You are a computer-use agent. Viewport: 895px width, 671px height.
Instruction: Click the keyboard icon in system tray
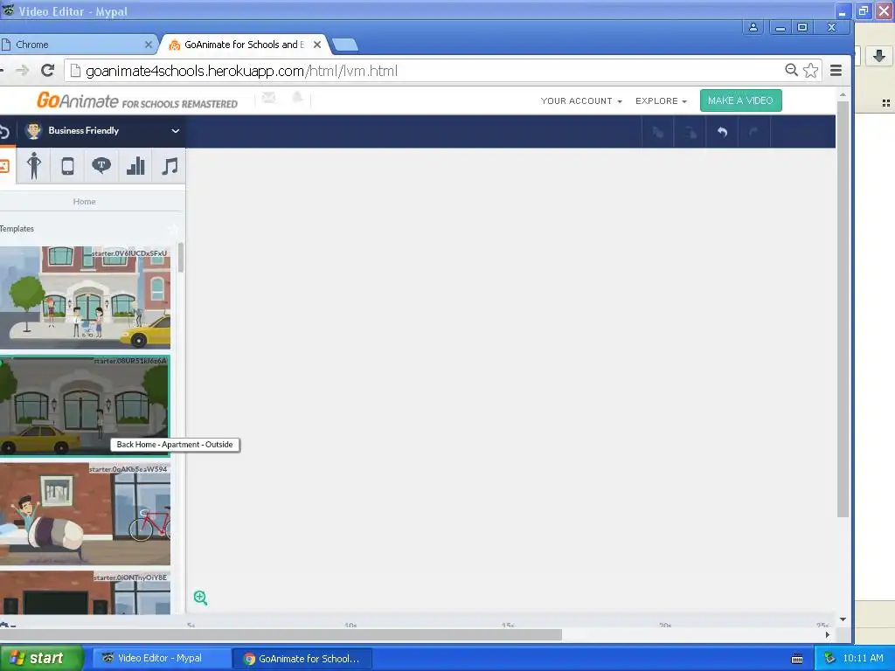(797, 659)
